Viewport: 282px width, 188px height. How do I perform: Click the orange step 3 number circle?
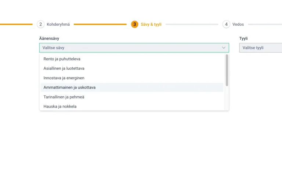point(135,24)
